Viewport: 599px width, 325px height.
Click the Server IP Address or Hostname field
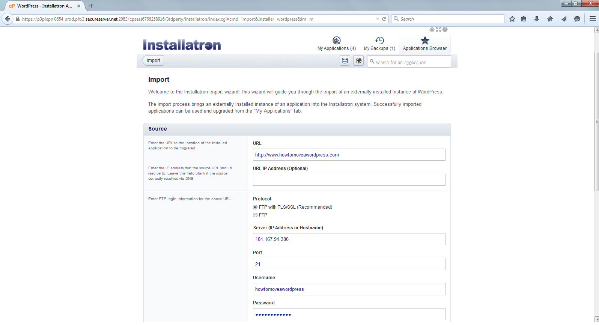click(349, 239)
